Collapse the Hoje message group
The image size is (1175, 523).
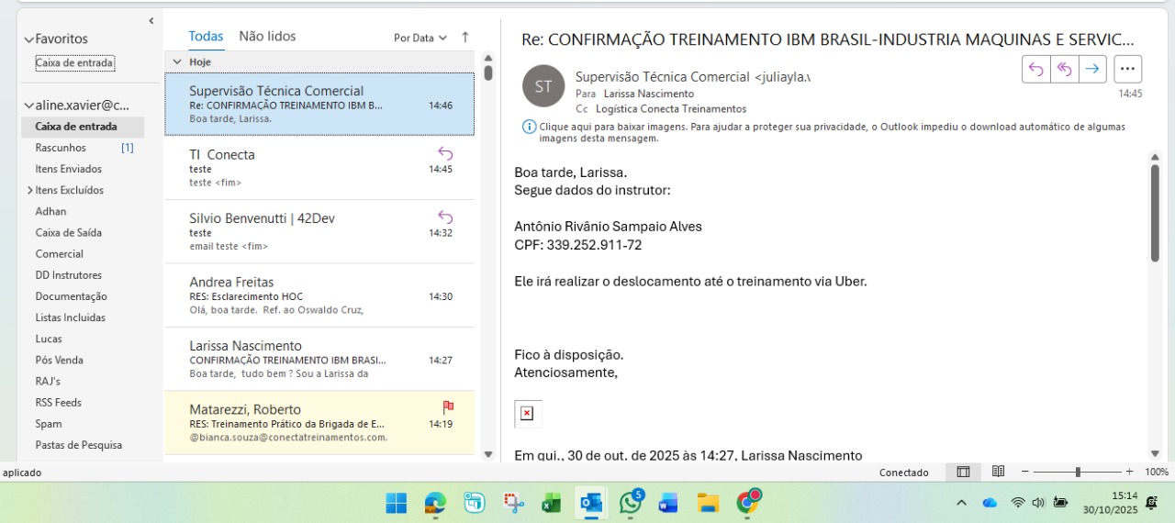click(x=177, y=61)
